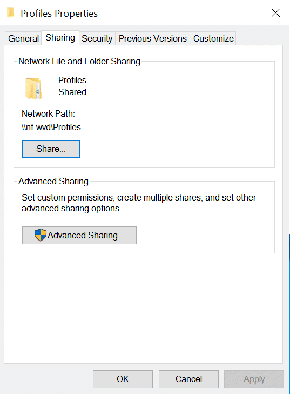
Task: Click the greyed-out Apply button
Action: 254,379
